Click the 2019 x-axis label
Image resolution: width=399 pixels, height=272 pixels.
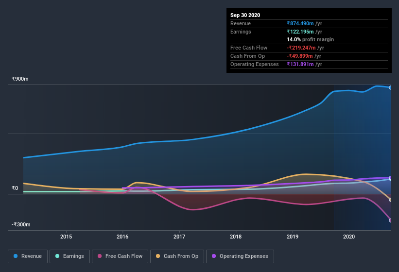[293, 237]
